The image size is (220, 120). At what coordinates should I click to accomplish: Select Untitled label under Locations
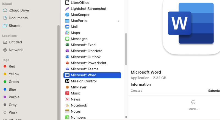click(15, 42)
